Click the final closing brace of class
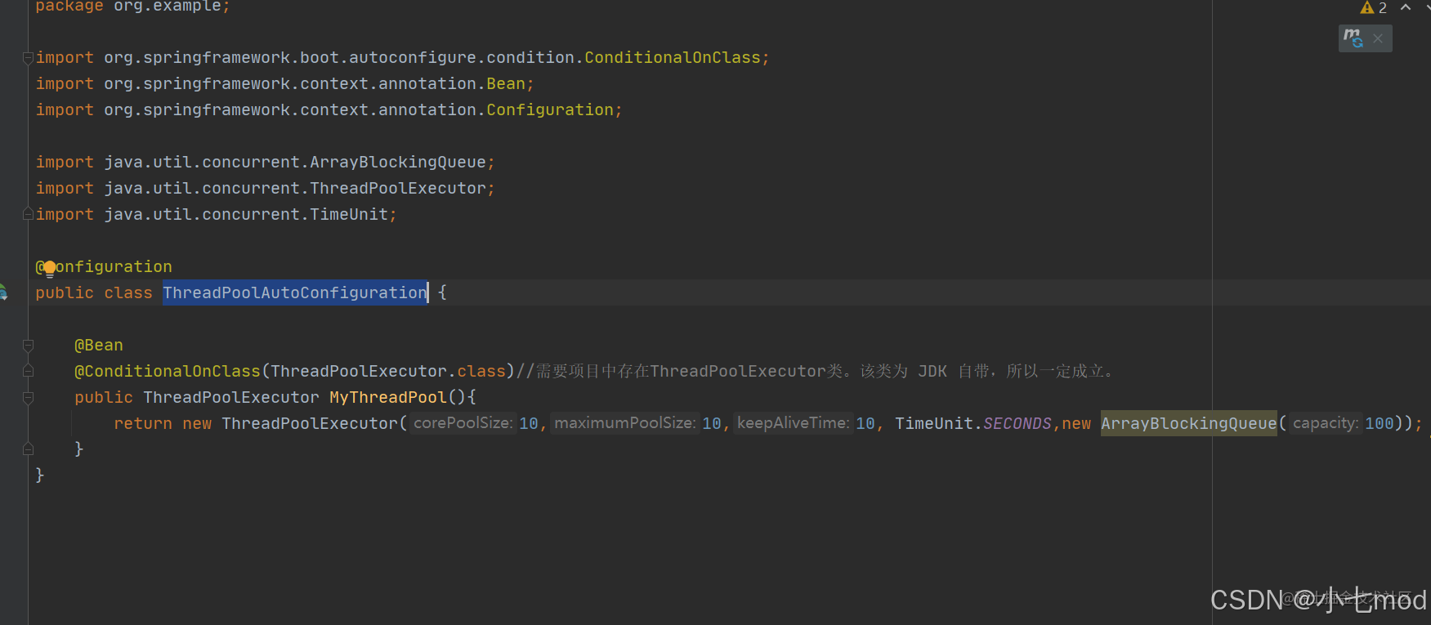 (x=40, y=475)
